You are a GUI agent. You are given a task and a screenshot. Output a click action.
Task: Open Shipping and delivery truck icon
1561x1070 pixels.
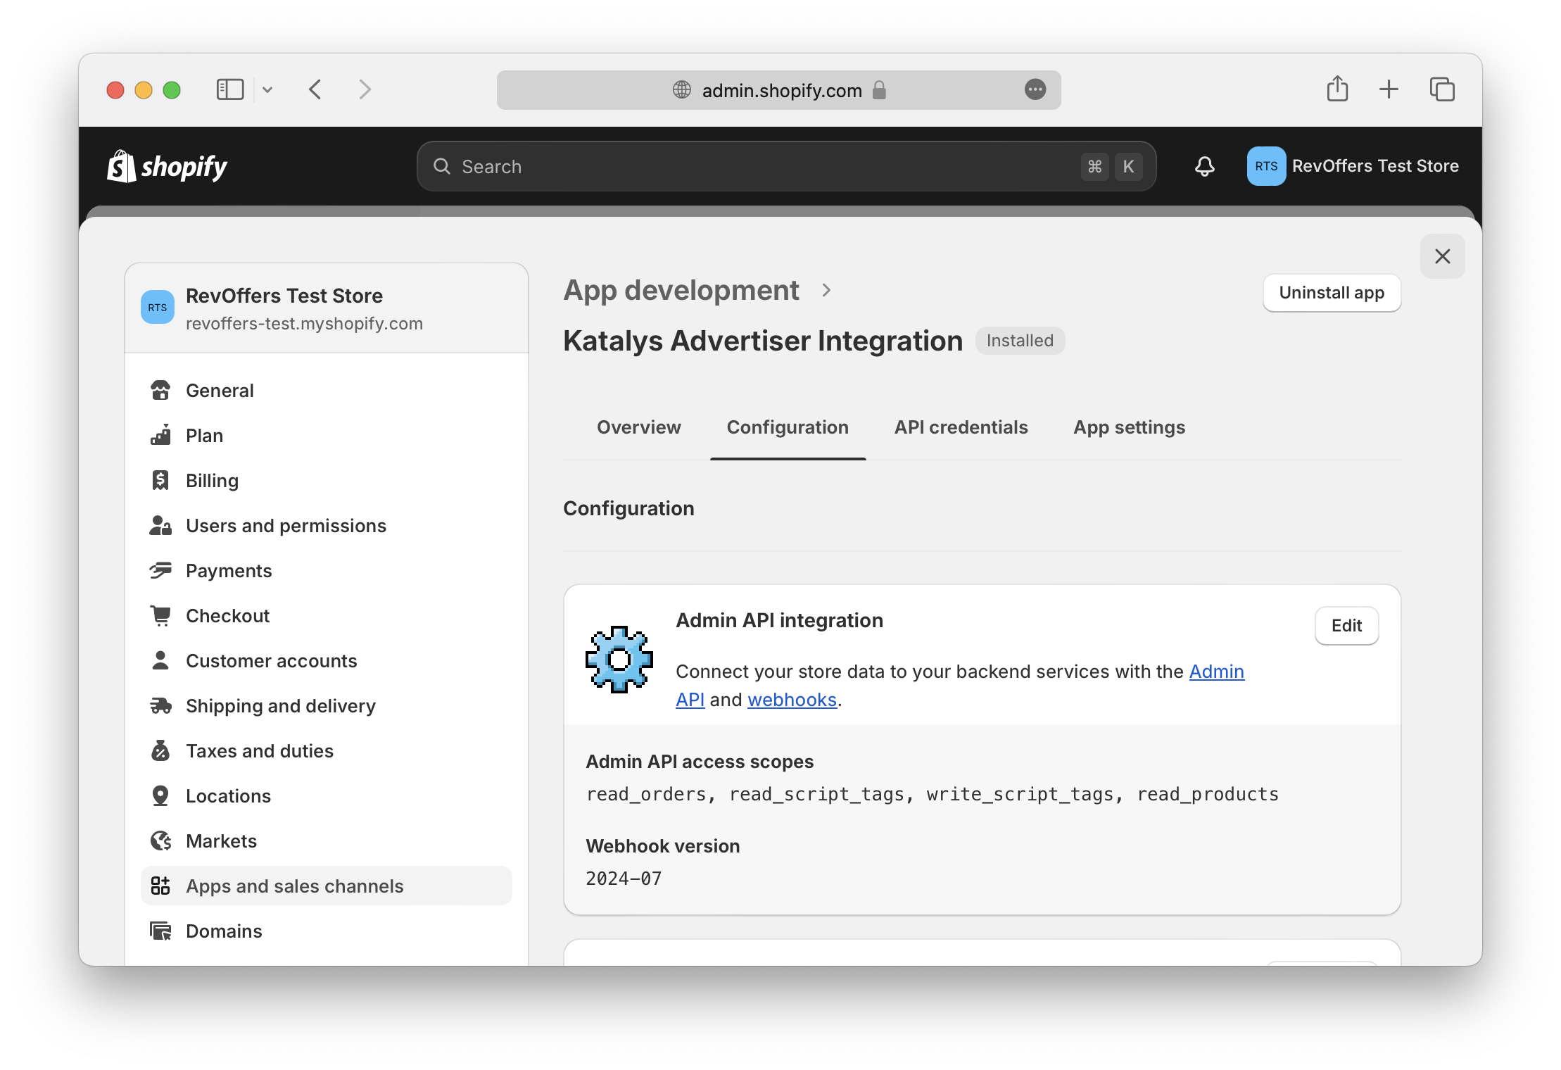click(x=160, y=706)
